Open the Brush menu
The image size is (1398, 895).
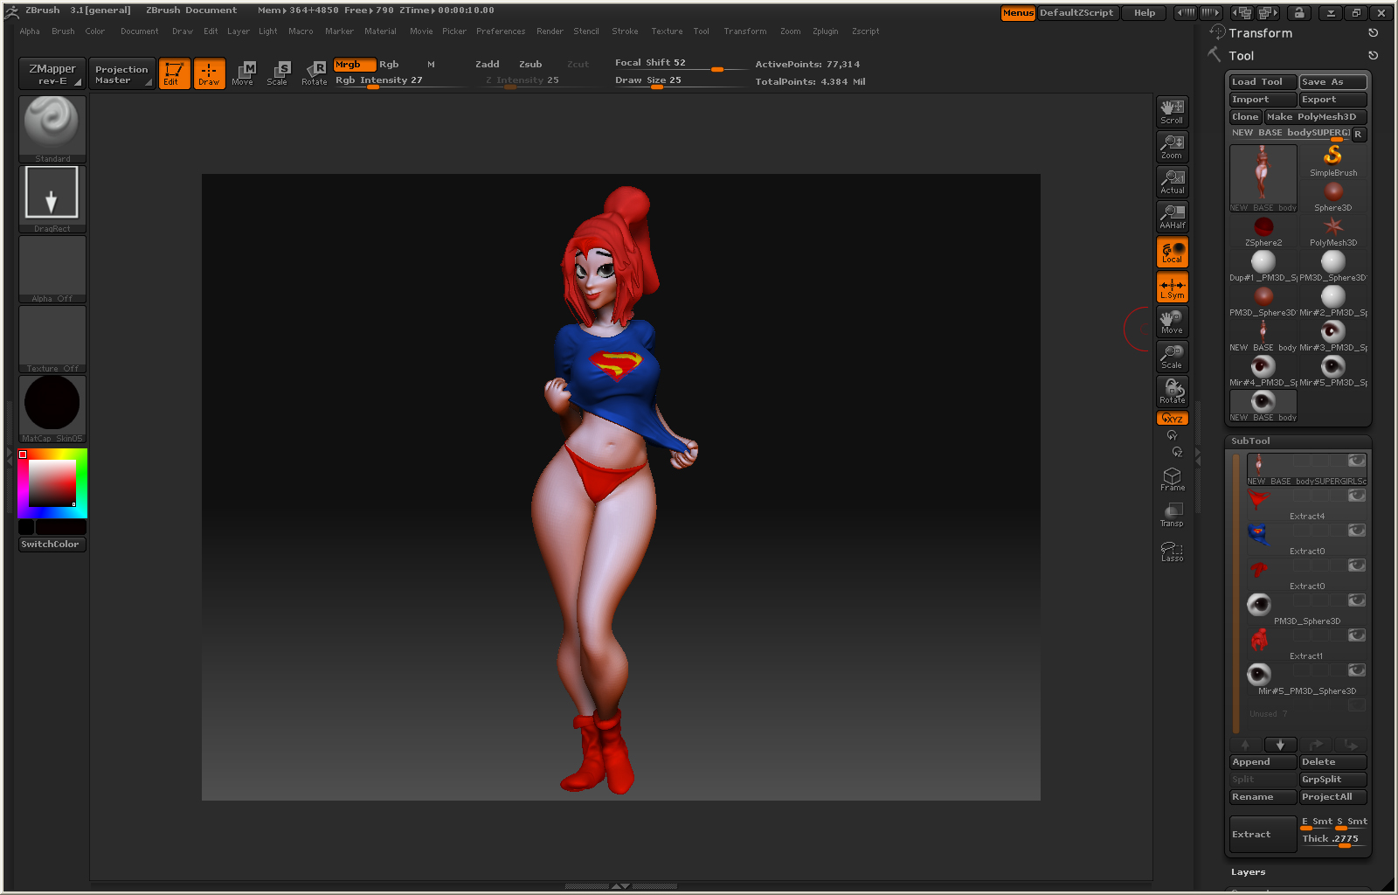[63, 31]
